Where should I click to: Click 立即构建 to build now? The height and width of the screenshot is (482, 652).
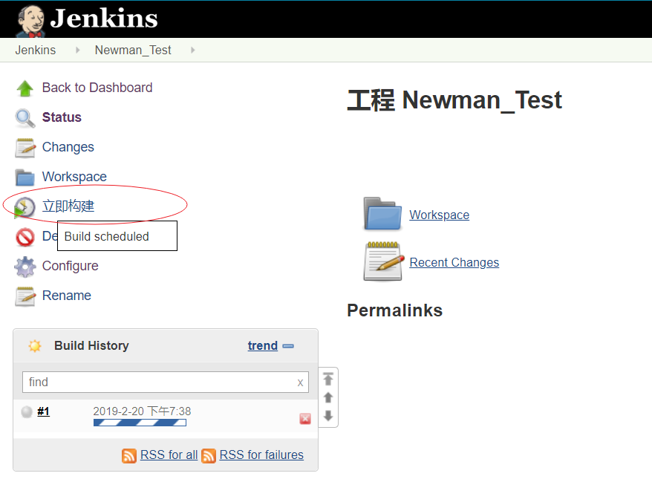[x=68, y=206]
